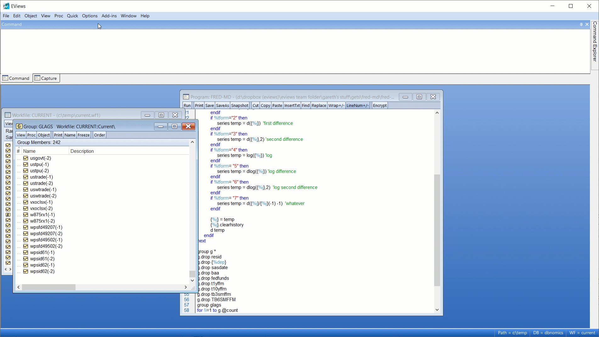Screen dimensions: 599x337
Task: Click the Program window title icon
Action: [x=186, y=97]
